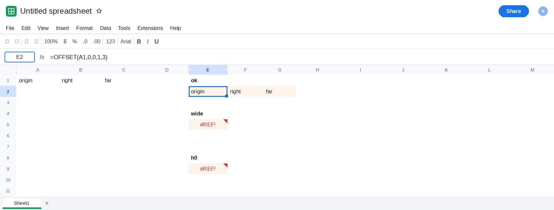The image size is (554, 210).
Task: Toggle italic formatting
Action: tap(148, 42)
